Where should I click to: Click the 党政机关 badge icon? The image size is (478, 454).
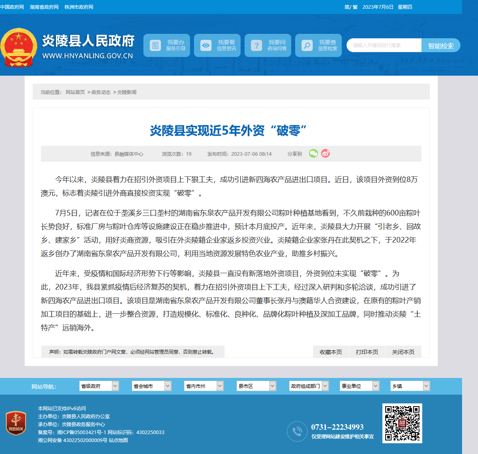[16, 423]
